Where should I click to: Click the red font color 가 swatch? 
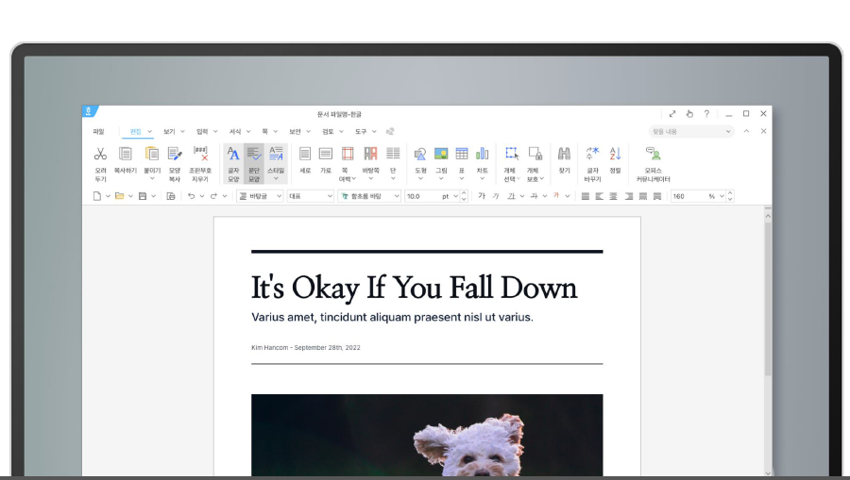556,196
